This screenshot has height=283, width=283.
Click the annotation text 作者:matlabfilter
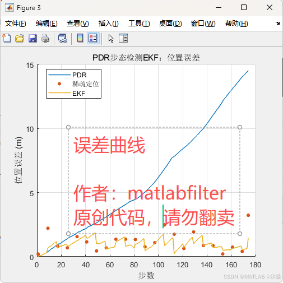point(150,193)
